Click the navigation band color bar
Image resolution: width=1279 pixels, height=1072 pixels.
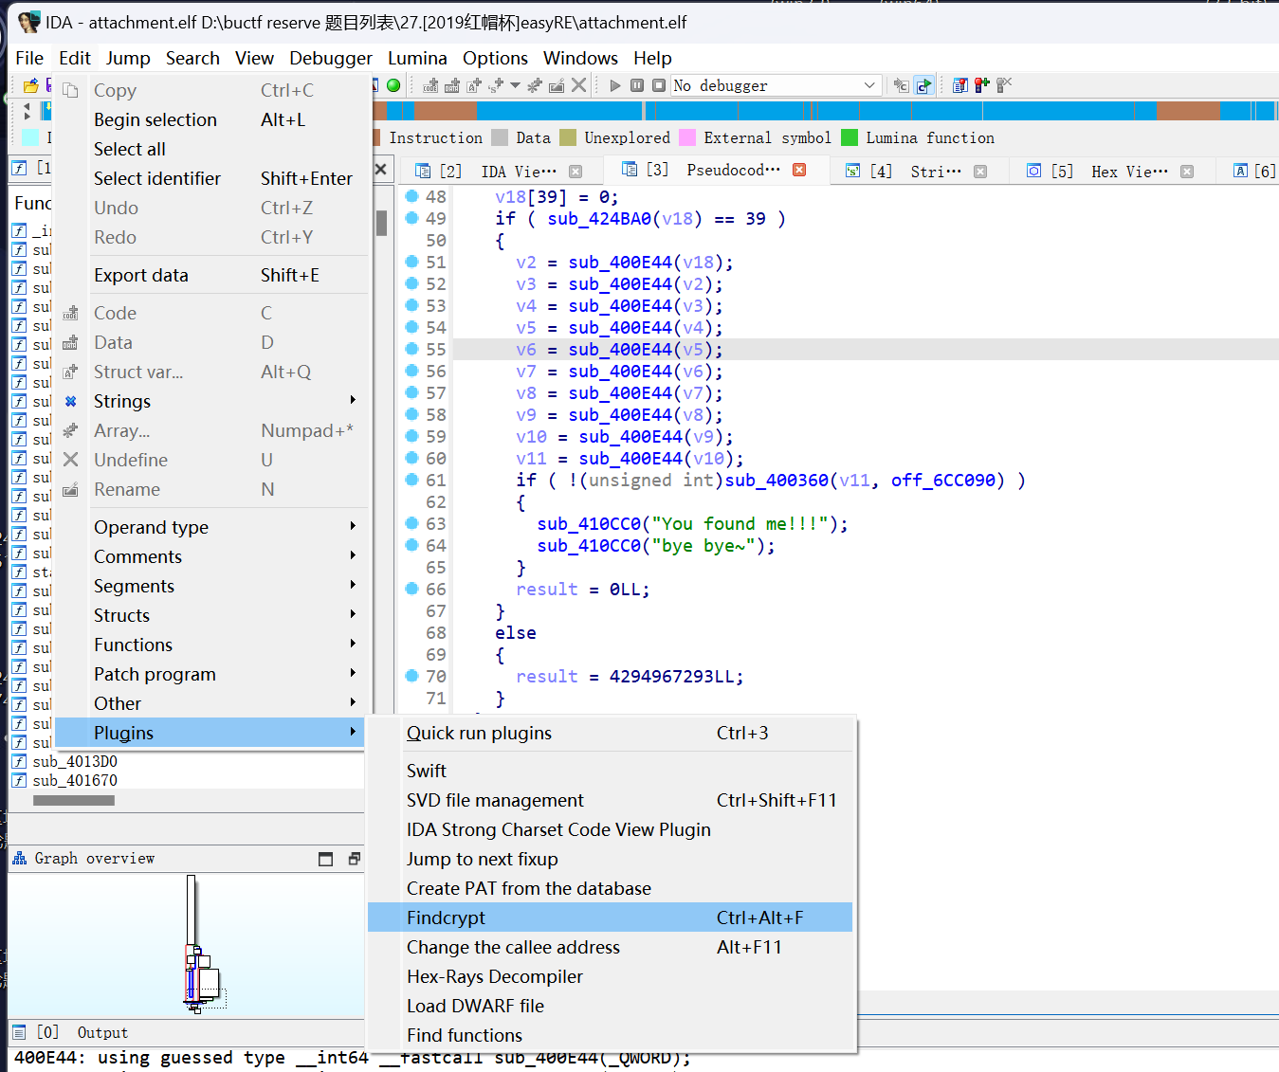[826, 111]
